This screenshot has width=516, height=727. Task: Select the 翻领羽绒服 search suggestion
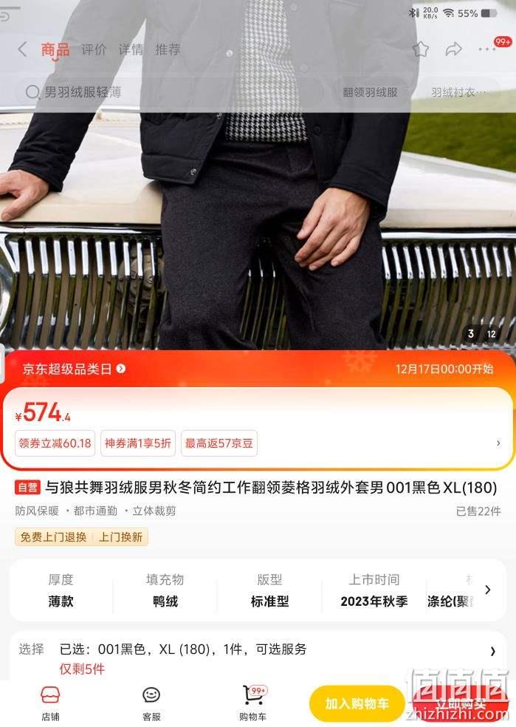[370, 92]
